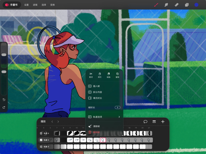Toggle the track stack view icon
This screenshot has width=206, height=154.
click(154, 122)
